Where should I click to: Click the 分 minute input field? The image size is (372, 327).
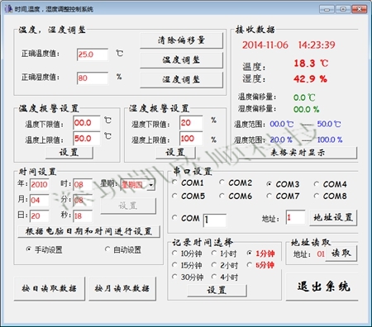coord(83,200)
